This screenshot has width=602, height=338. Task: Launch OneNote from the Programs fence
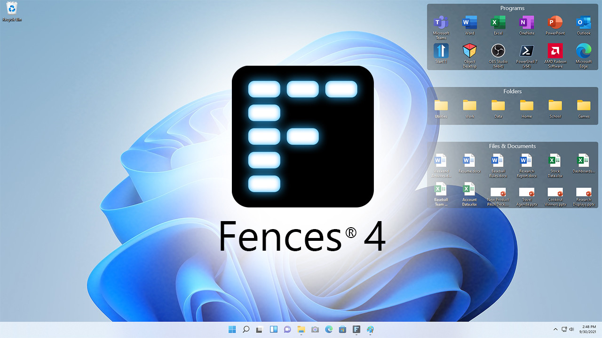point(526,23)
